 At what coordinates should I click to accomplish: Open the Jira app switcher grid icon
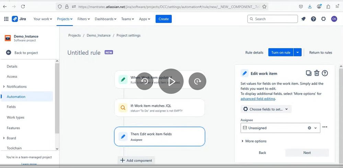[6, 19]
